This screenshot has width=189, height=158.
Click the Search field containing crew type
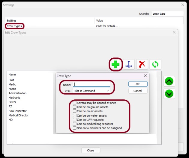click(167, 14)
